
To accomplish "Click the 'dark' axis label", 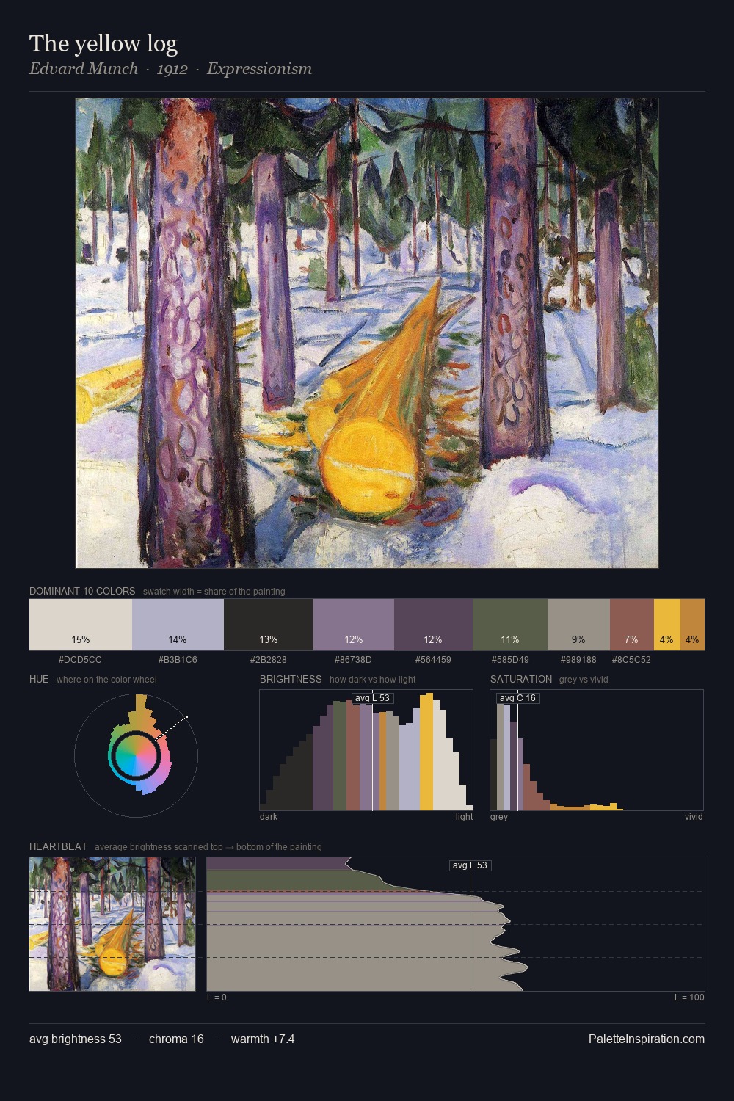I will tap(269, 817).
